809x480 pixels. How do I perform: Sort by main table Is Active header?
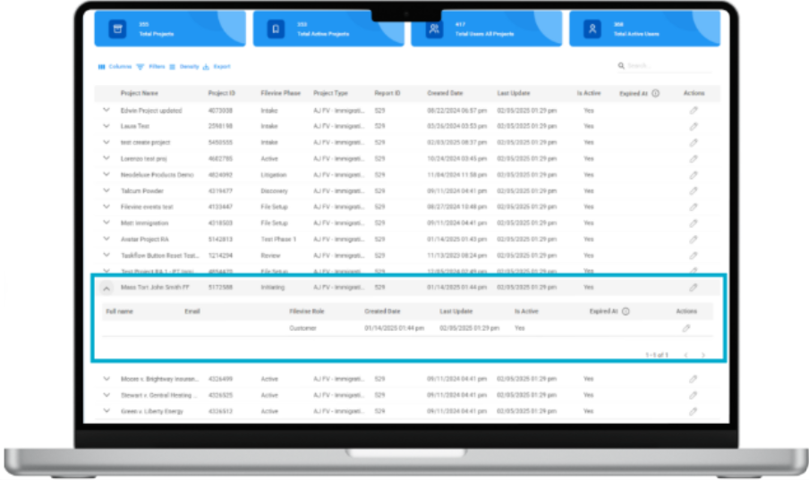tap(589, 93)
